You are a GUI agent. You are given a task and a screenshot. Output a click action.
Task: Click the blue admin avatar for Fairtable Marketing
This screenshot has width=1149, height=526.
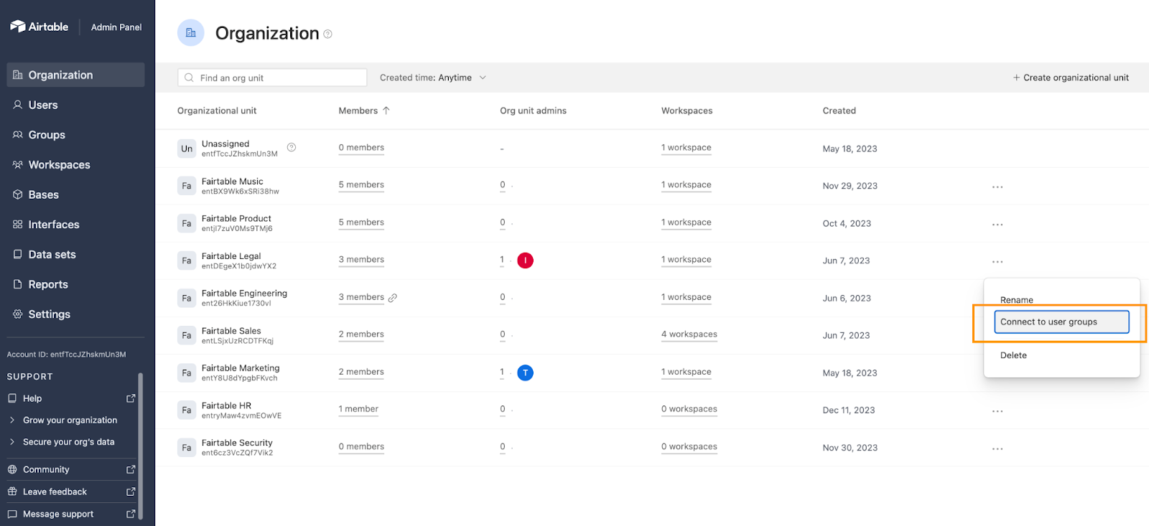tap(526, 372)
